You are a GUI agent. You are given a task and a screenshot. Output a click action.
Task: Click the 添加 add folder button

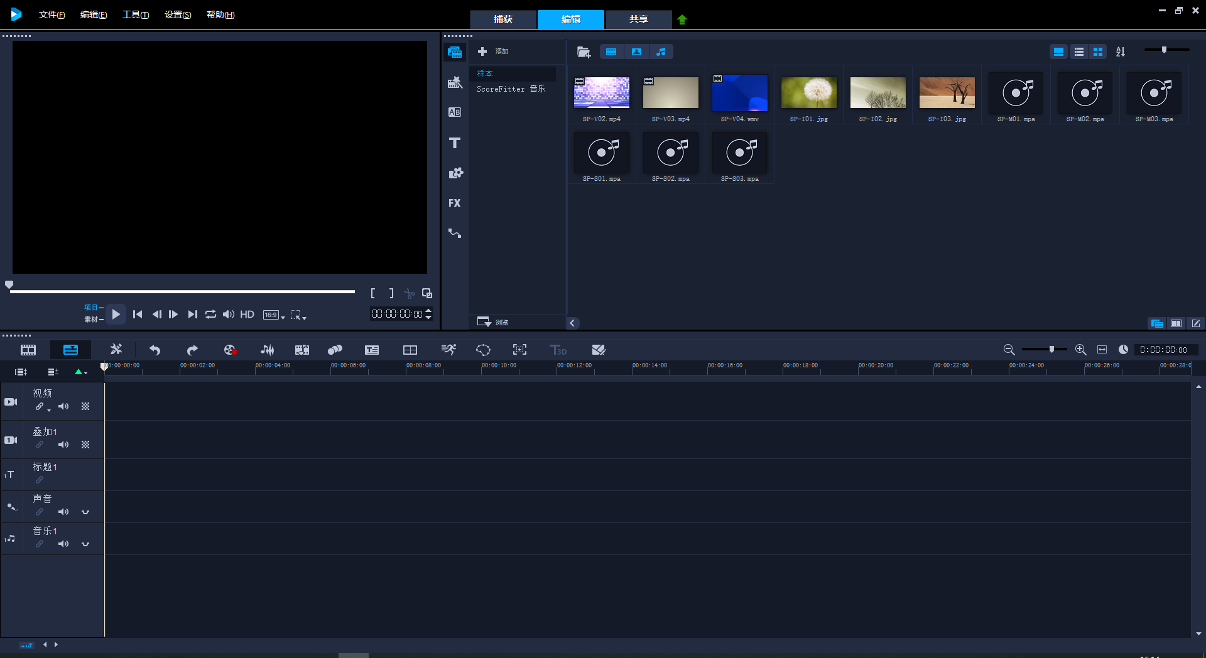pyautogui.click(x=493, y=51)
